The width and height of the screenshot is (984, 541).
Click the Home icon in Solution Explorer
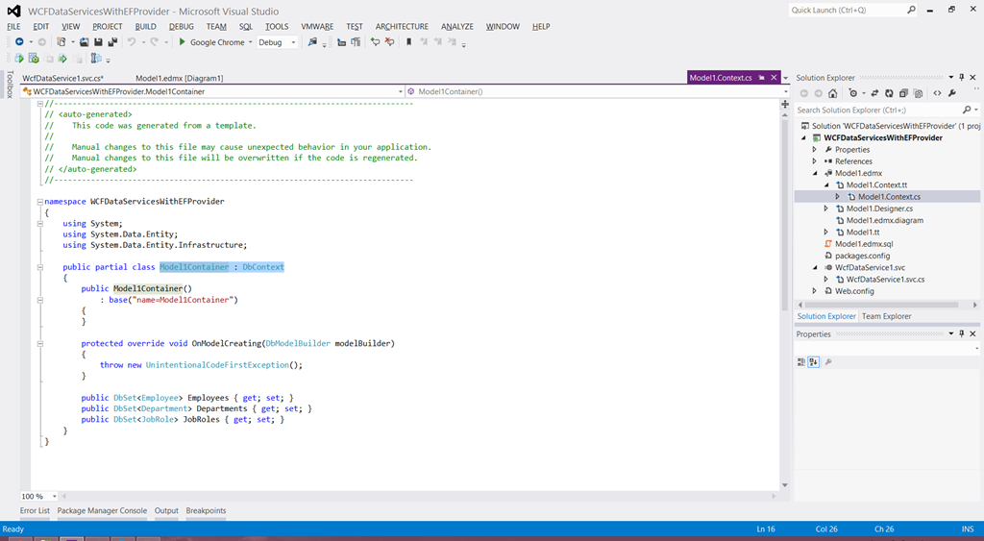(833, 93)
